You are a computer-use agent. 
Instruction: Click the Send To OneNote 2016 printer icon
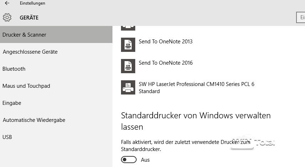128,65
